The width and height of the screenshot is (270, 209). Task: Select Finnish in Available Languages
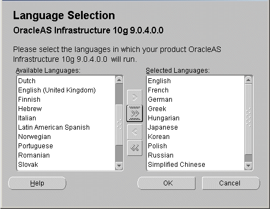point(66,100)
